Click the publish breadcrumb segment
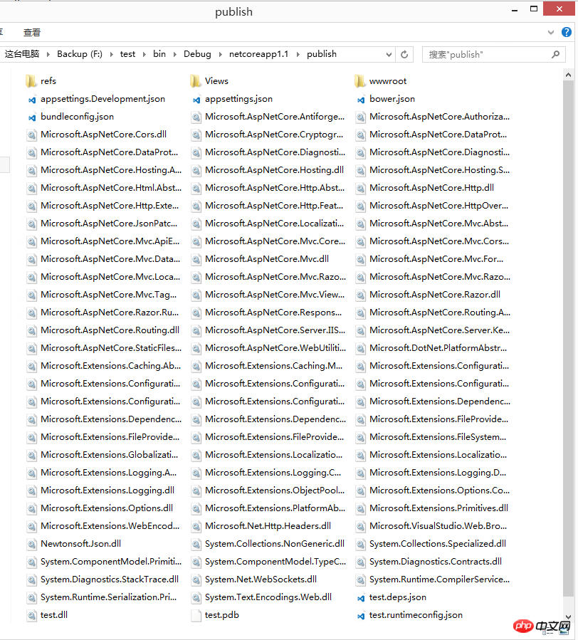The image size is (578, 640). pos(322,54)
